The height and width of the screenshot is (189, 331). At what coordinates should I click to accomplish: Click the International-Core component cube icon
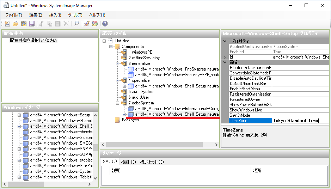(131, 109)
